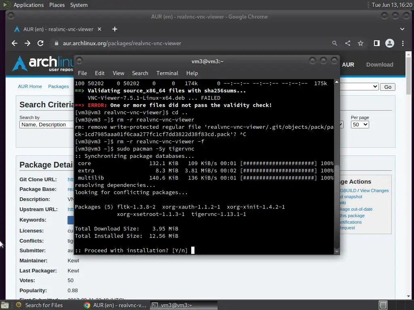Open the terminal window menu button
Screen dimensions: 414x310
pyautogui.click(x=79, y=61)
